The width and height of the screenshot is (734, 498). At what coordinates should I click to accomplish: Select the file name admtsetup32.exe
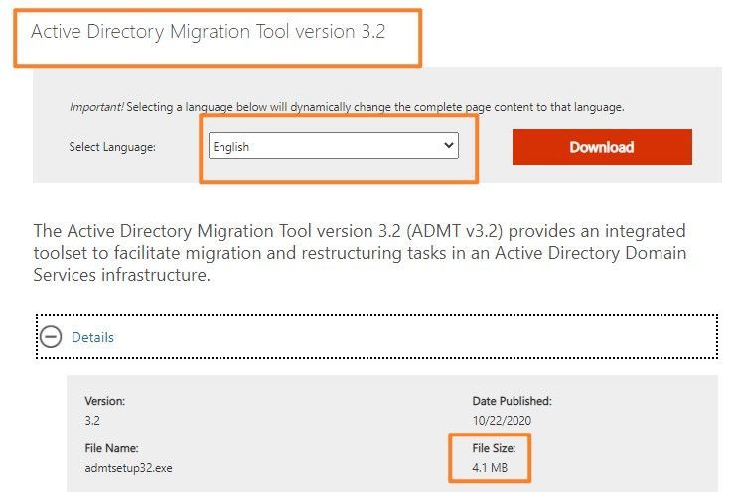tap(129, 468)
